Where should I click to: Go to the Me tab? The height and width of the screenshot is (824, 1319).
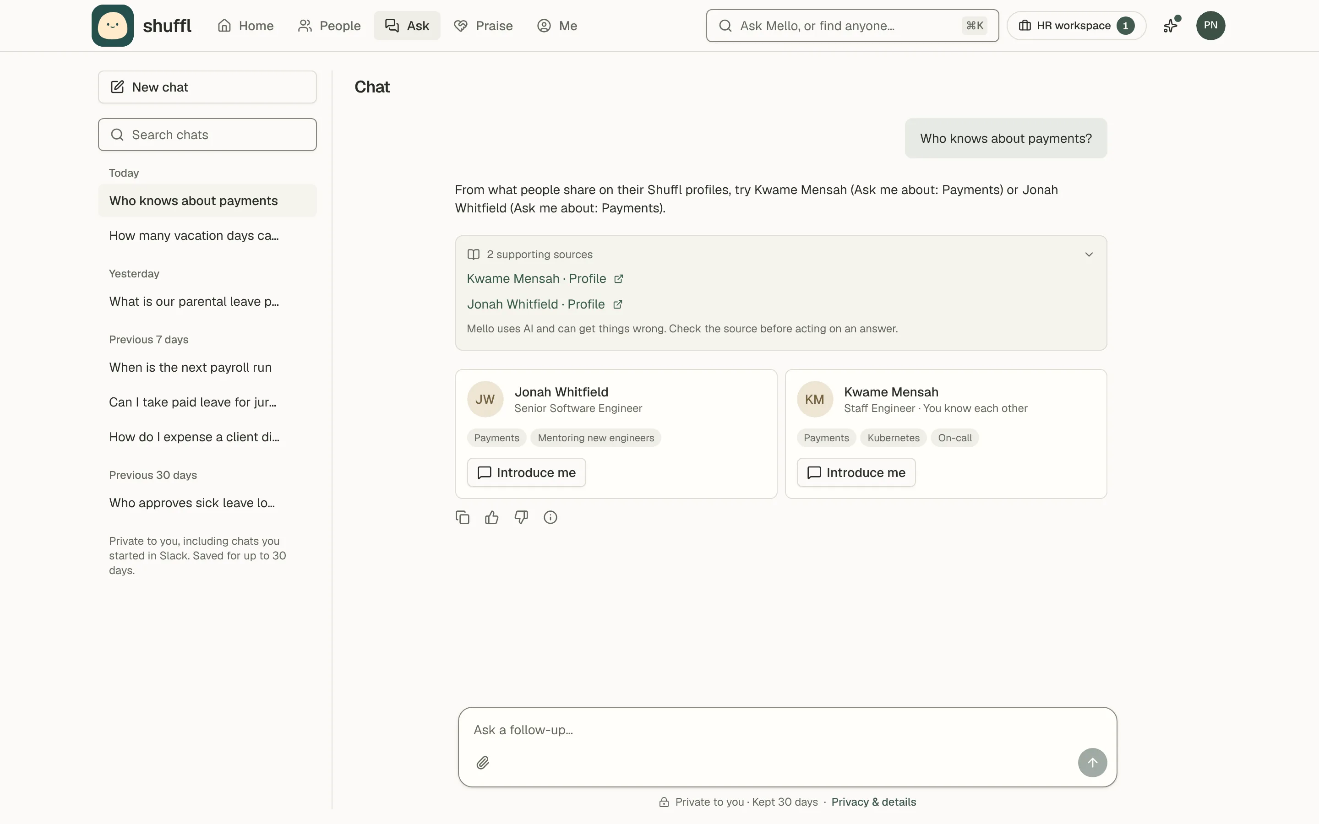point(556,26)
